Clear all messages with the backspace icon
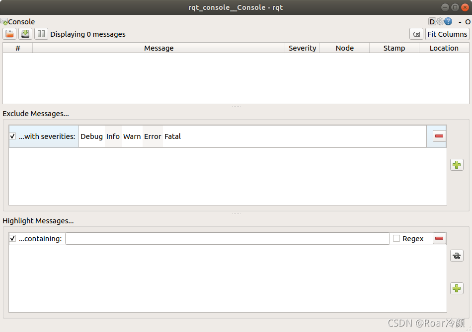The image size is (472, 332). point(416,34)
